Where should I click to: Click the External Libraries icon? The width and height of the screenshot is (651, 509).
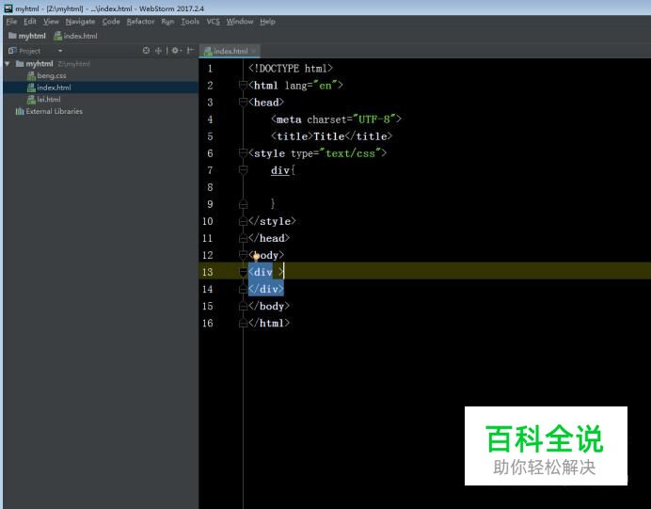[x=20, y=111]
